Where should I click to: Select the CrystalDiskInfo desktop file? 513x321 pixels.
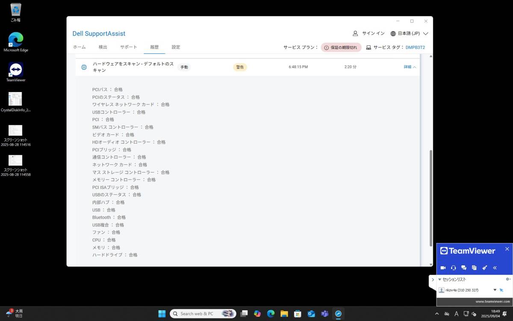(15, 102)
